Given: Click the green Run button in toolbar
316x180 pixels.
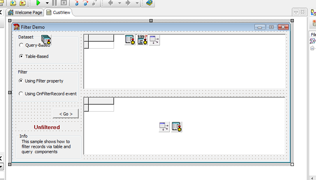Looking at the screenshot, I should coord(38,3).
